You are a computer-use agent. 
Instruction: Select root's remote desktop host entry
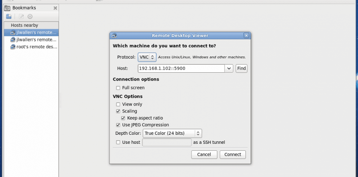[34, 47]
